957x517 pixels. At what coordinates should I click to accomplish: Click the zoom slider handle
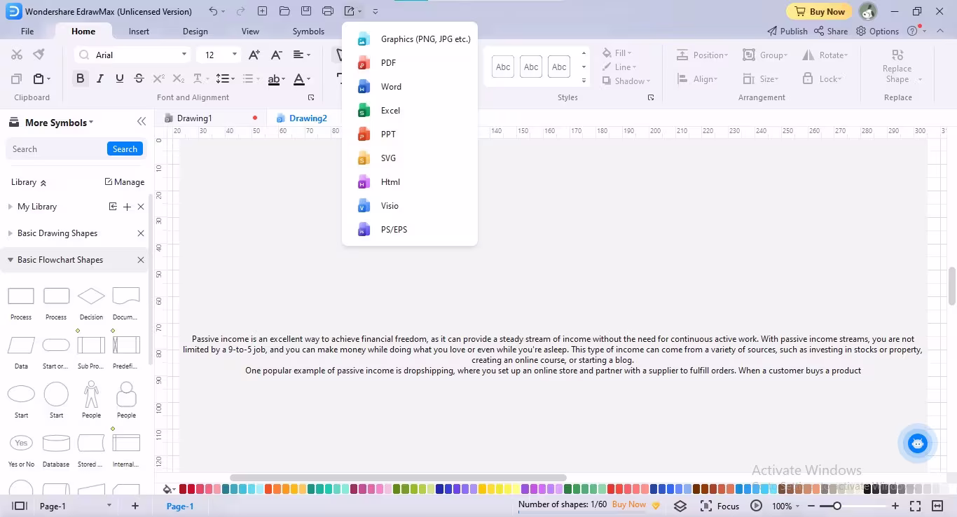coord(836,506)
